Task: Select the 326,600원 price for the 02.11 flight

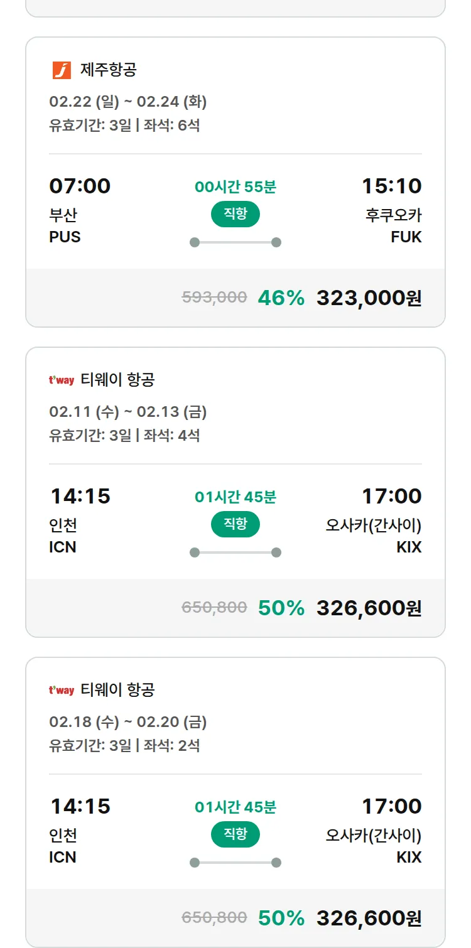Action: tap(369, 608)
